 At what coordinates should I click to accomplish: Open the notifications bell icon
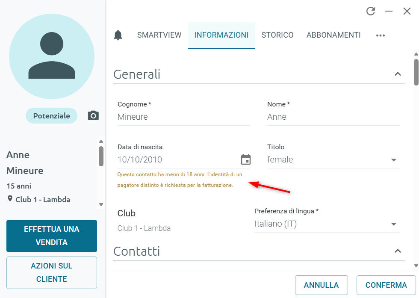[x=118, y=35]
